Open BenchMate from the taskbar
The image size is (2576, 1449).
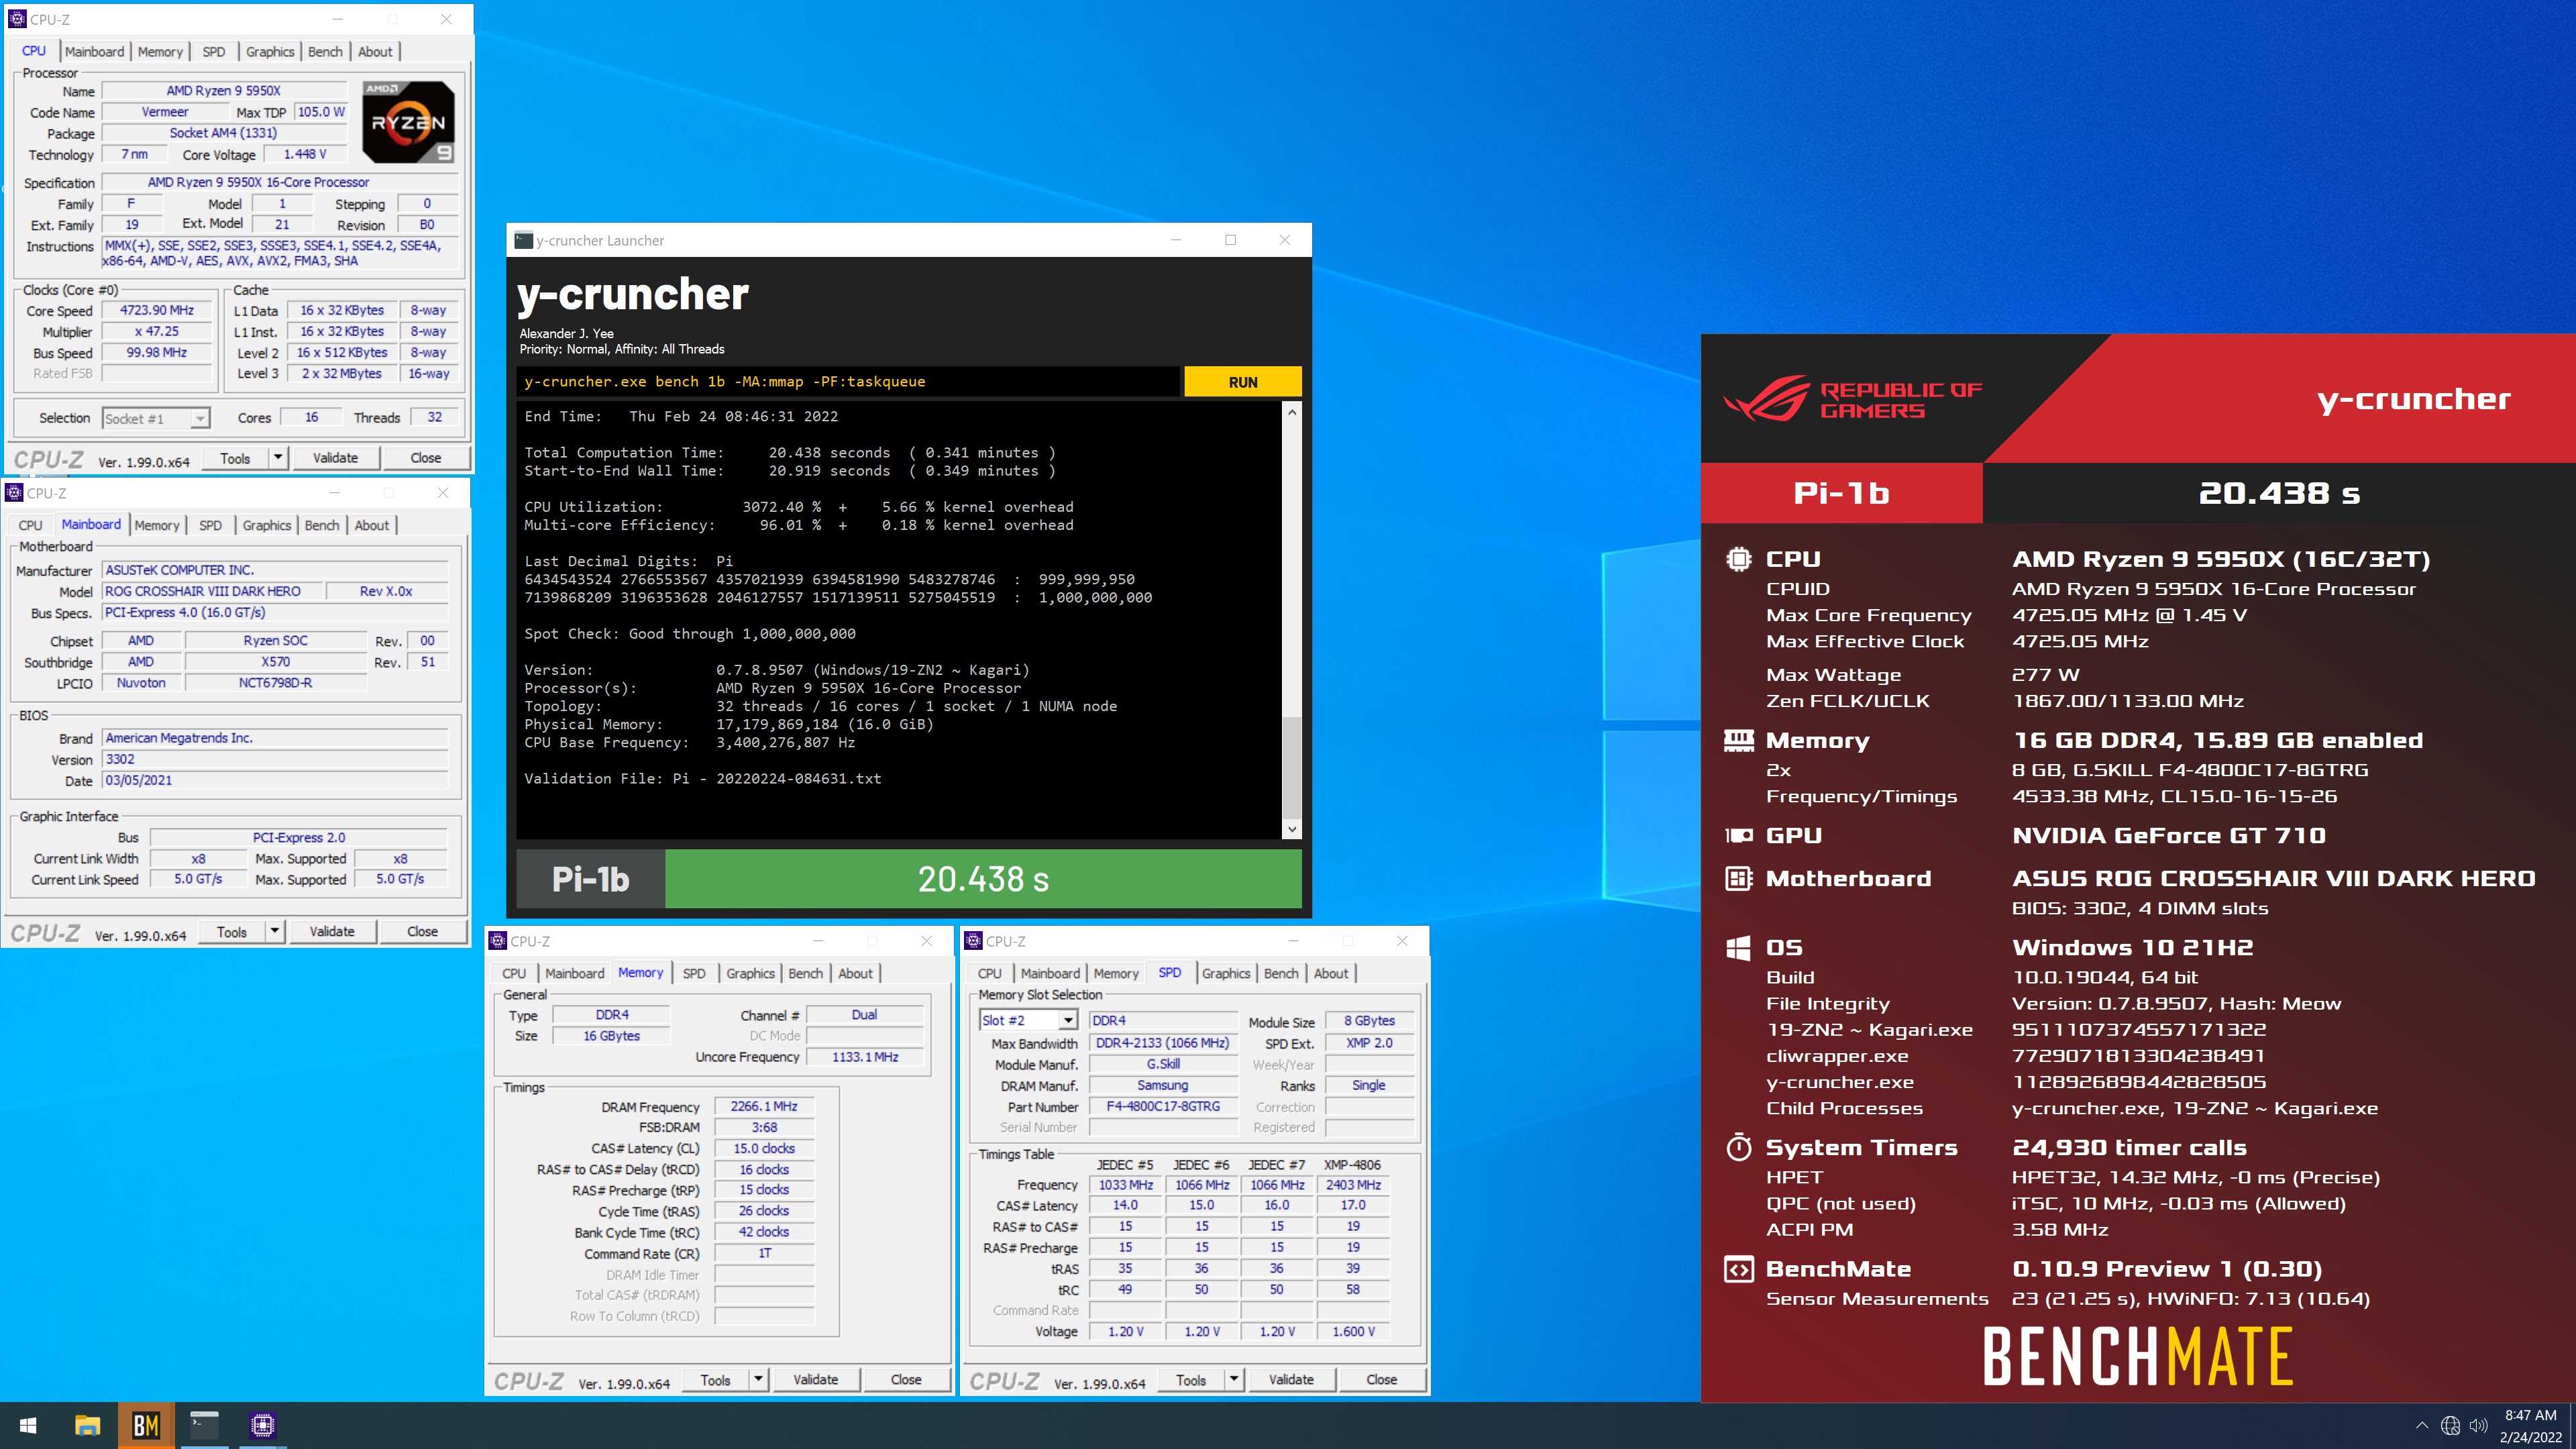[x=146, y=1425]
